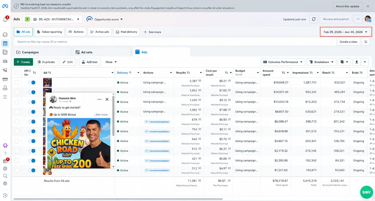
Task: Tick the select-all checkbox in table header
Action: tap(17, 73)
